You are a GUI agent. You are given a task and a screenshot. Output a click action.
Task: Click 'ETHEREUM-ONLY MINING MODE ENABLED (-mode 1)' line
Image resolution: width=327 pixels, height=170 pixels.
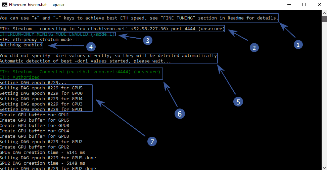click(x=57, y=34)
